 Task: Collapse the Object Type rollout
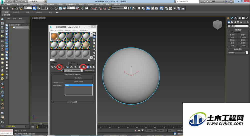pos(238,30)
